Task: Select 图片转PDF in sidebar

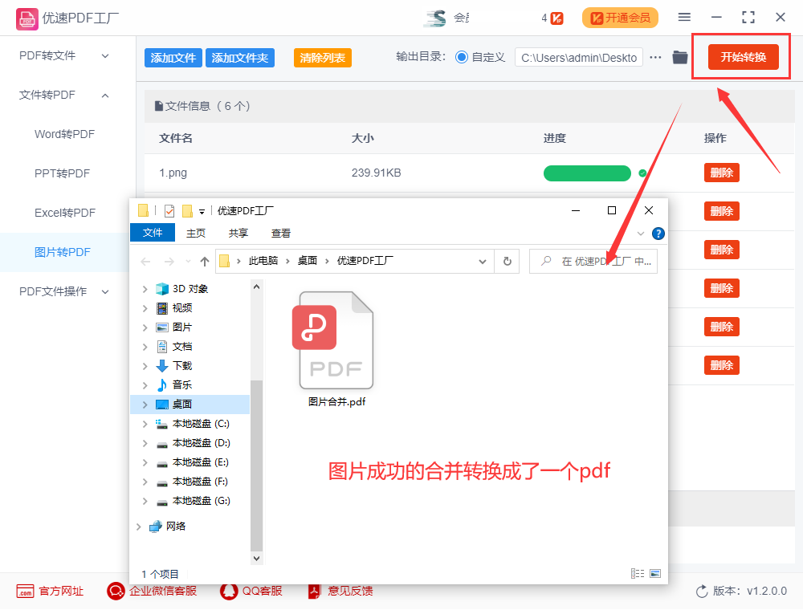Action: tap(63, 252)
